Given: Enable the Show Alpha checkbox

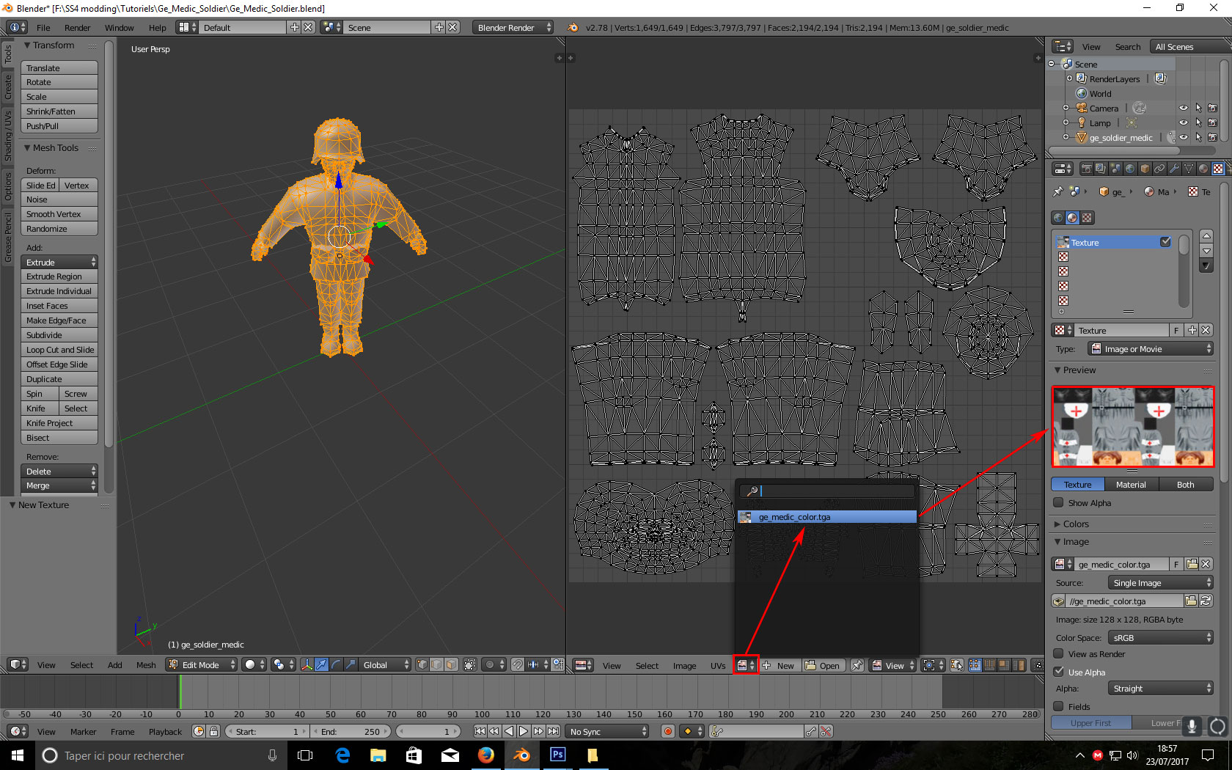Looking at the screenshot, I should coord(1058,502).
